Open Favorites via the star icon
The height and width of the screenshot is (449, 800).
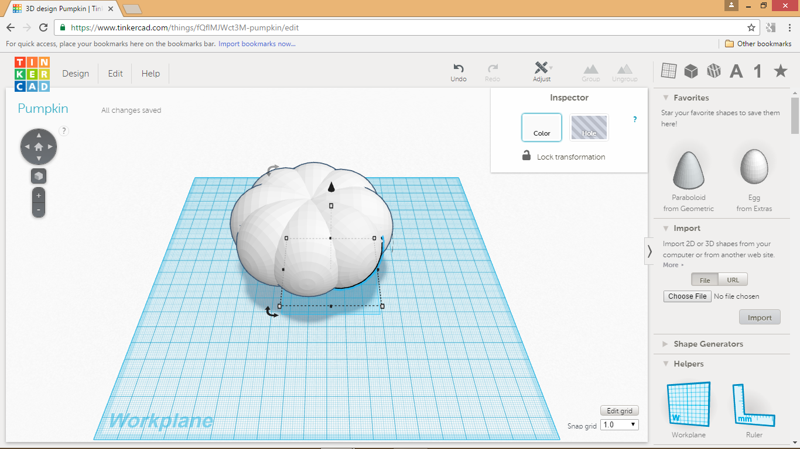pyautogui.click(x=780, y=70)
